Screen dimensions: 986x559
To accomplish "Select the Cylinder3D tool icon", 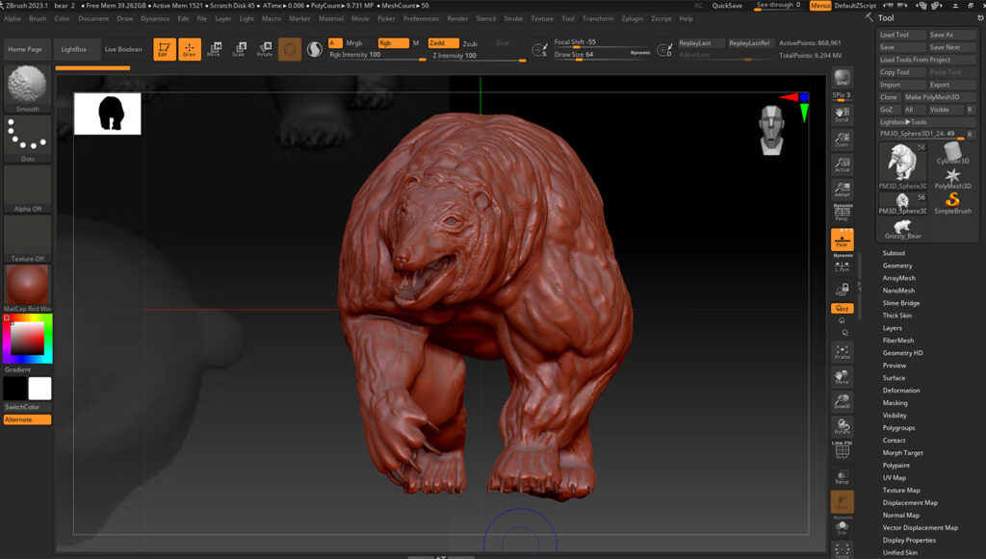I will coord(952,152).
